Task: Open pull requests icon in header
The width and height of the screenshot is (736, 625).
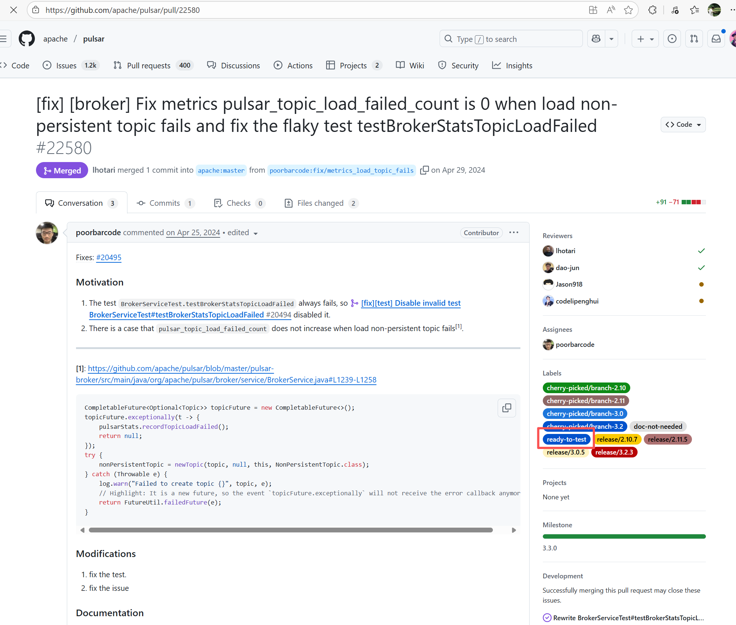Action: [x=694, y=39]
